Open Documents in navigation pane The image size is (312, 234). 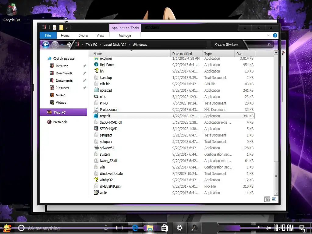click(61, 80)
